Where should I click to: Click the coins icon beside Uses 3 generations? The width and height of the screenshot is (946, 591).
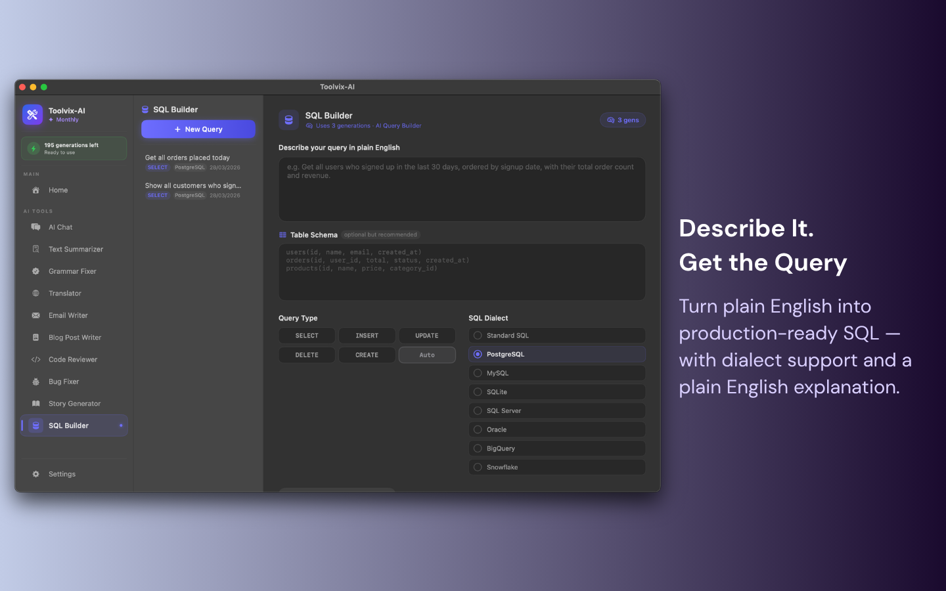(309, 126)
